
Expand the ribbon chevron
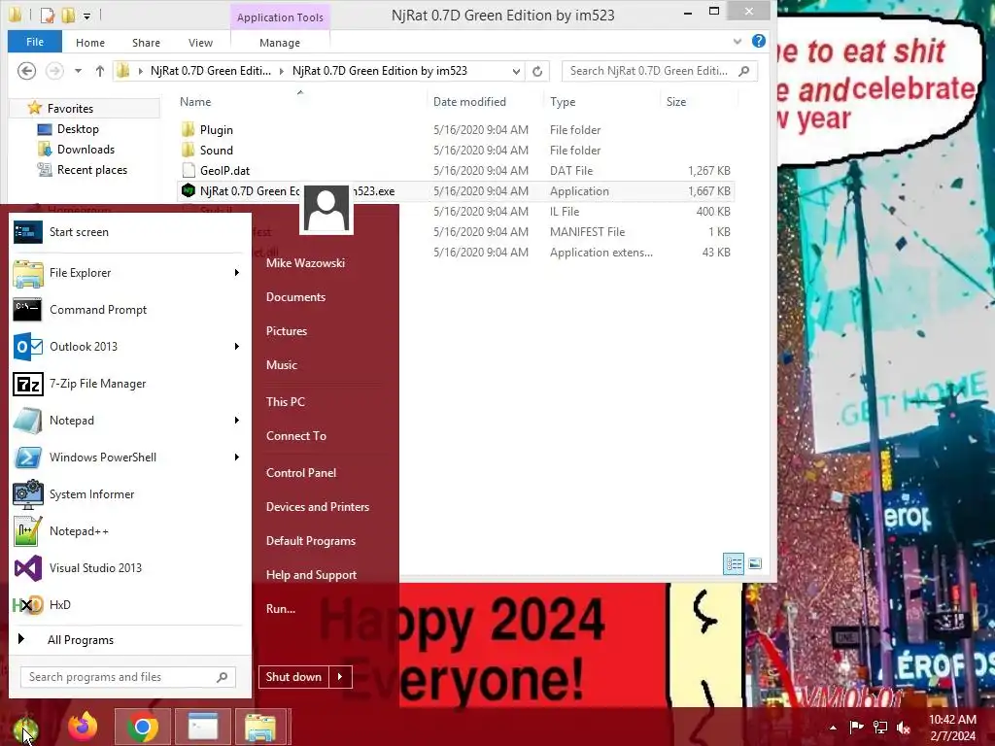tap(738, 42)
